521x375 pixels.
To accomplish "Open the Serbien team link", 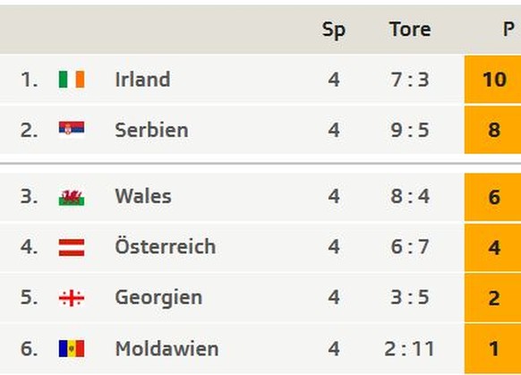I will pyautogui.click(x=151, y=130).
